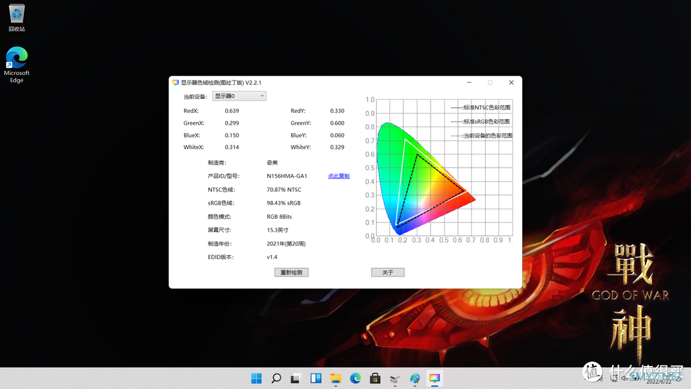Select the BlueY value 0.060

[337, 135]
